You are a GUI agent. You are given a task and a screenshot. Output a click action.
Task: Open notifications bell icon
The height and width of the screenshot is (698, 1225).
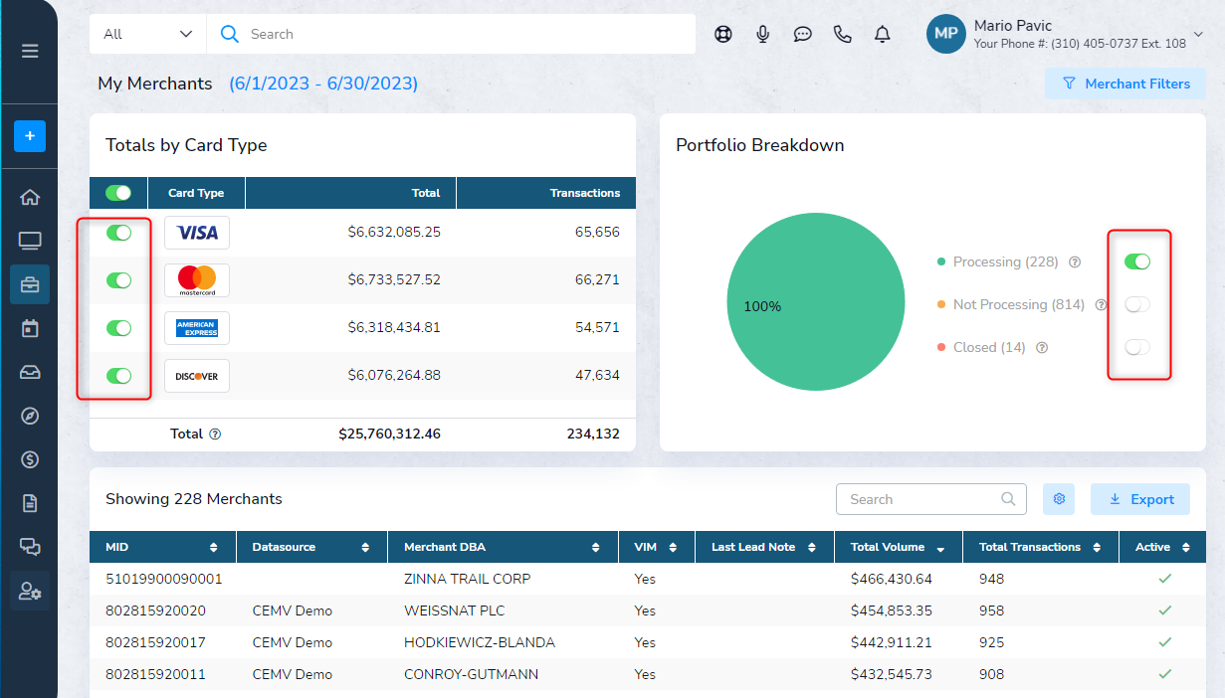pyautogui.click(x=882, y=34)
